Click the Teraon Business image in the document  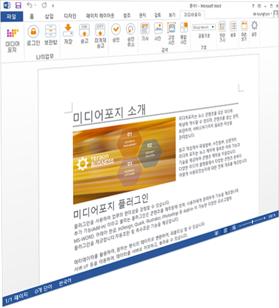125,160
